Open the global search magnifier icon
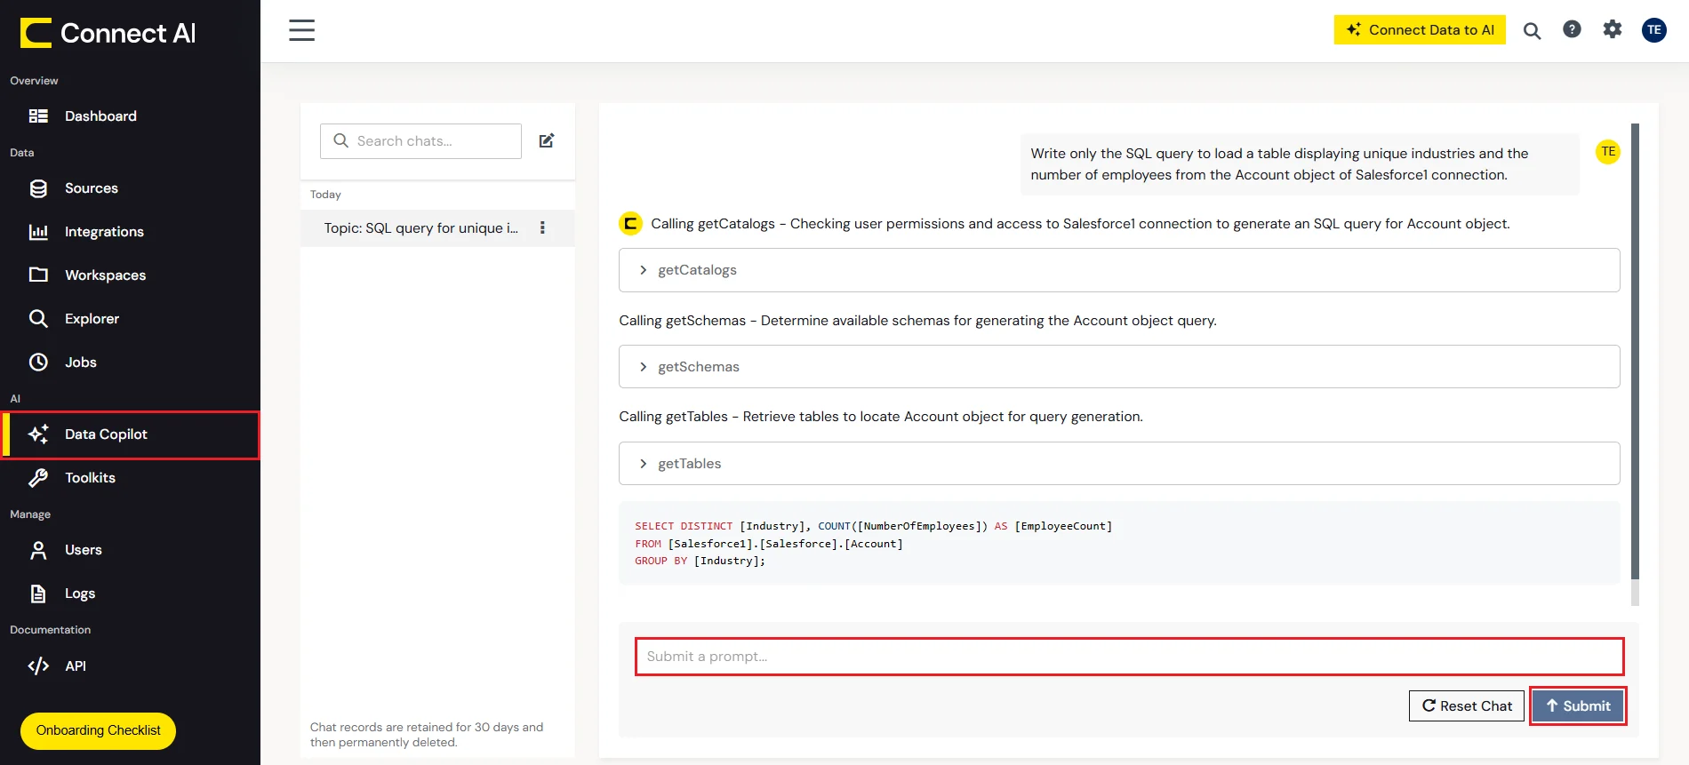 click(1532, 31)
